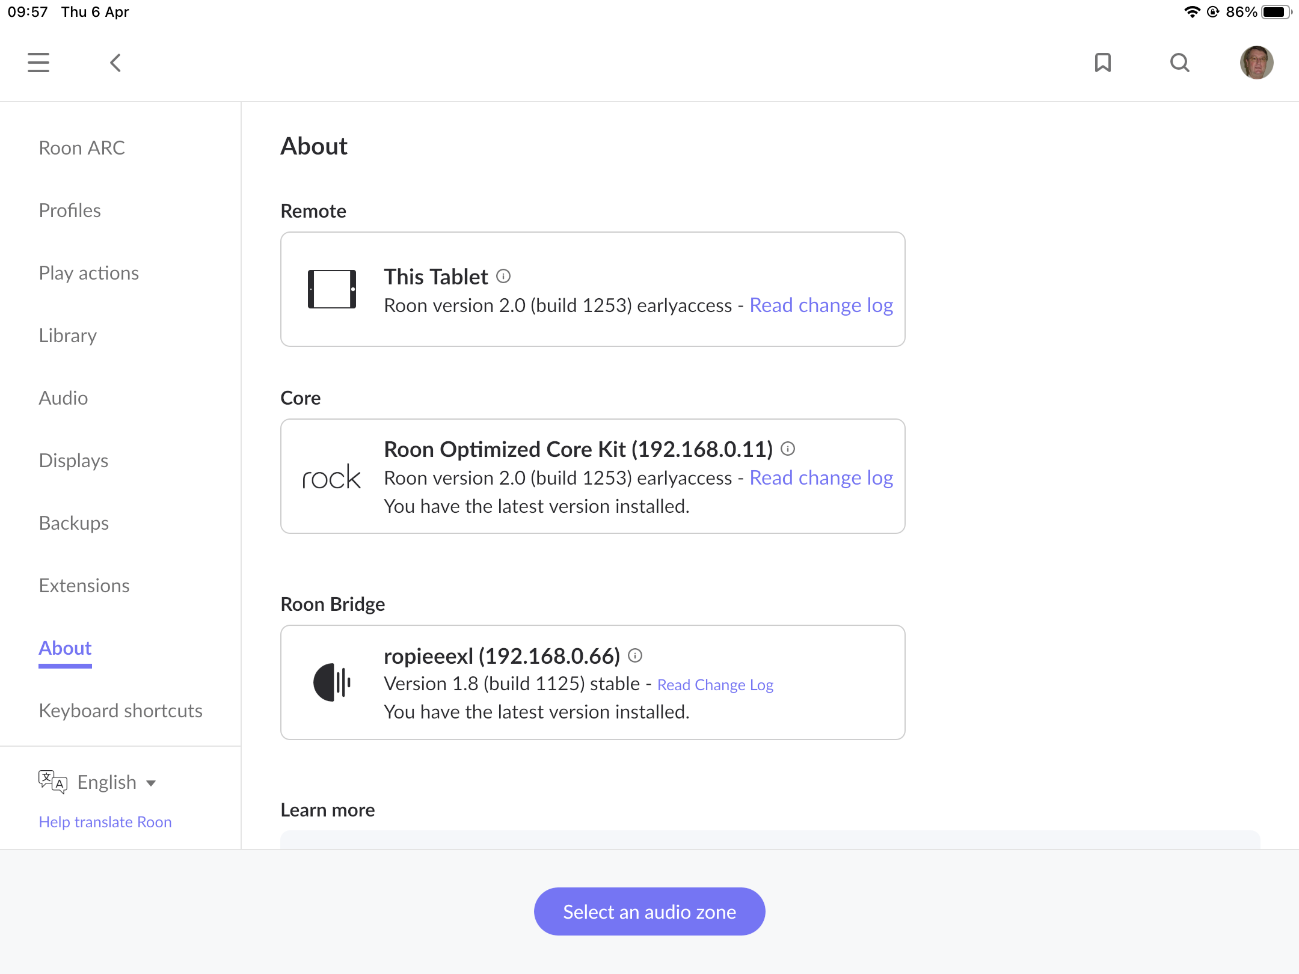Read change log for This Tablet
This screenshot has width=1299, height=974.
tap(821, 305)
